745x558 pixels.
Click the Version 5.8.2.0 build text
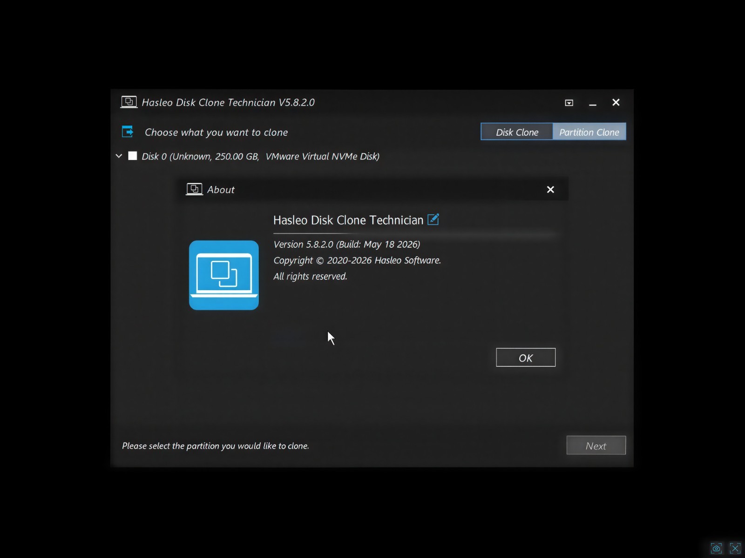point(347,245)
